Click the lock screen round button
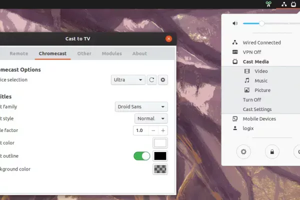Image resolution: width=300 pixels, height=200 pixels. [x=272, y=152]
